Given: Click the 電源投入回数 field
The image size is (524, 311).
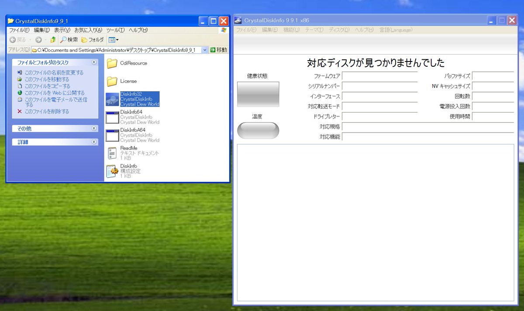Looking at the screenshot, I should tap(493, 106).
